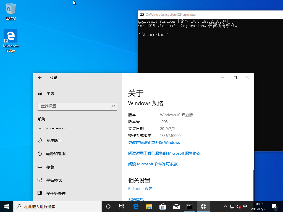Screen dimensions: 283x212
Task: Select 存储 in the sidebar
Action: point(77,167)
